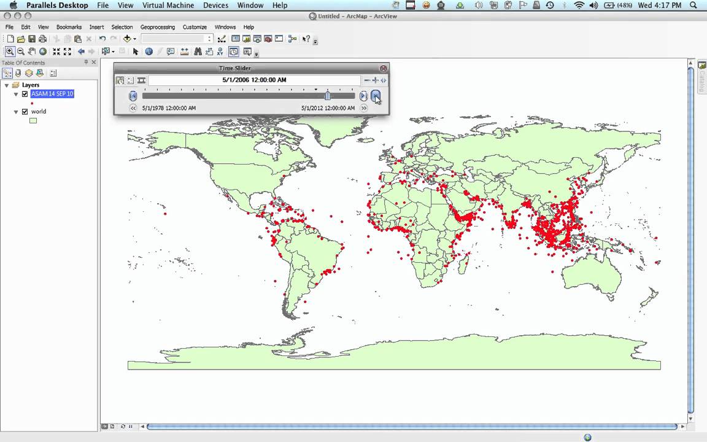
Task: Open the Insert menu
Action: tap(96, 27)
